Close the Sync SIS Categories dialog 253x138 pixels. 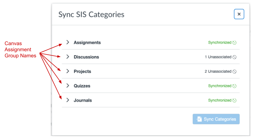(x=239, y=14)
